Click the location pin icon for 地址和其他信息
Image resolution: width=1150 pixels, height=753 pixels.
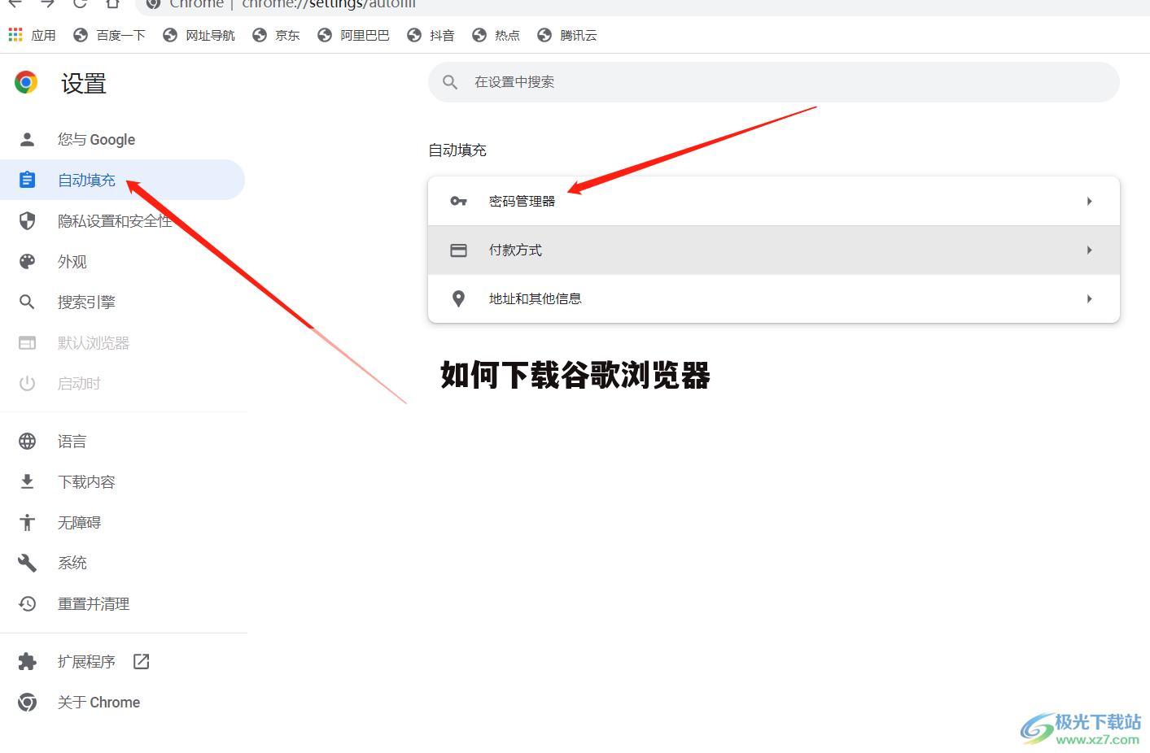[x=458, y=298]
